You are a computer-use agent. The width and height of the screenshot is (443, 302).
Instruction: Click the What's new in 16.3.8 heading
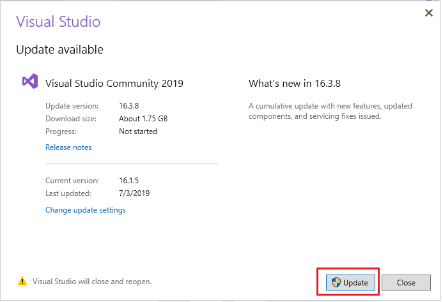click(x=295, y=84)
